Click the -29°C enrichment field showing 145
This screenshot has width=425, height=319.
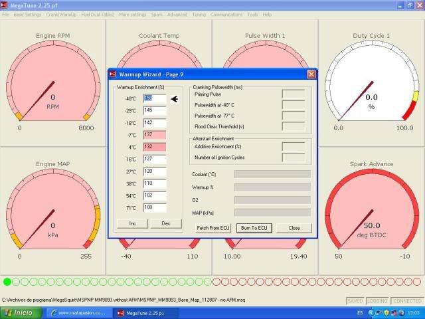tap(155, 111)
